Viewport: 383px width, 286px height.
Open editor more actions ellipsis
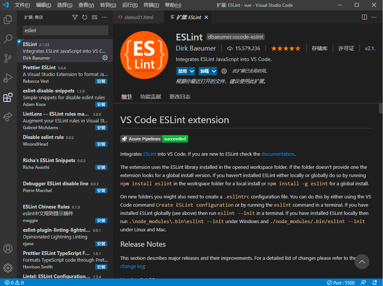[374, 17]
